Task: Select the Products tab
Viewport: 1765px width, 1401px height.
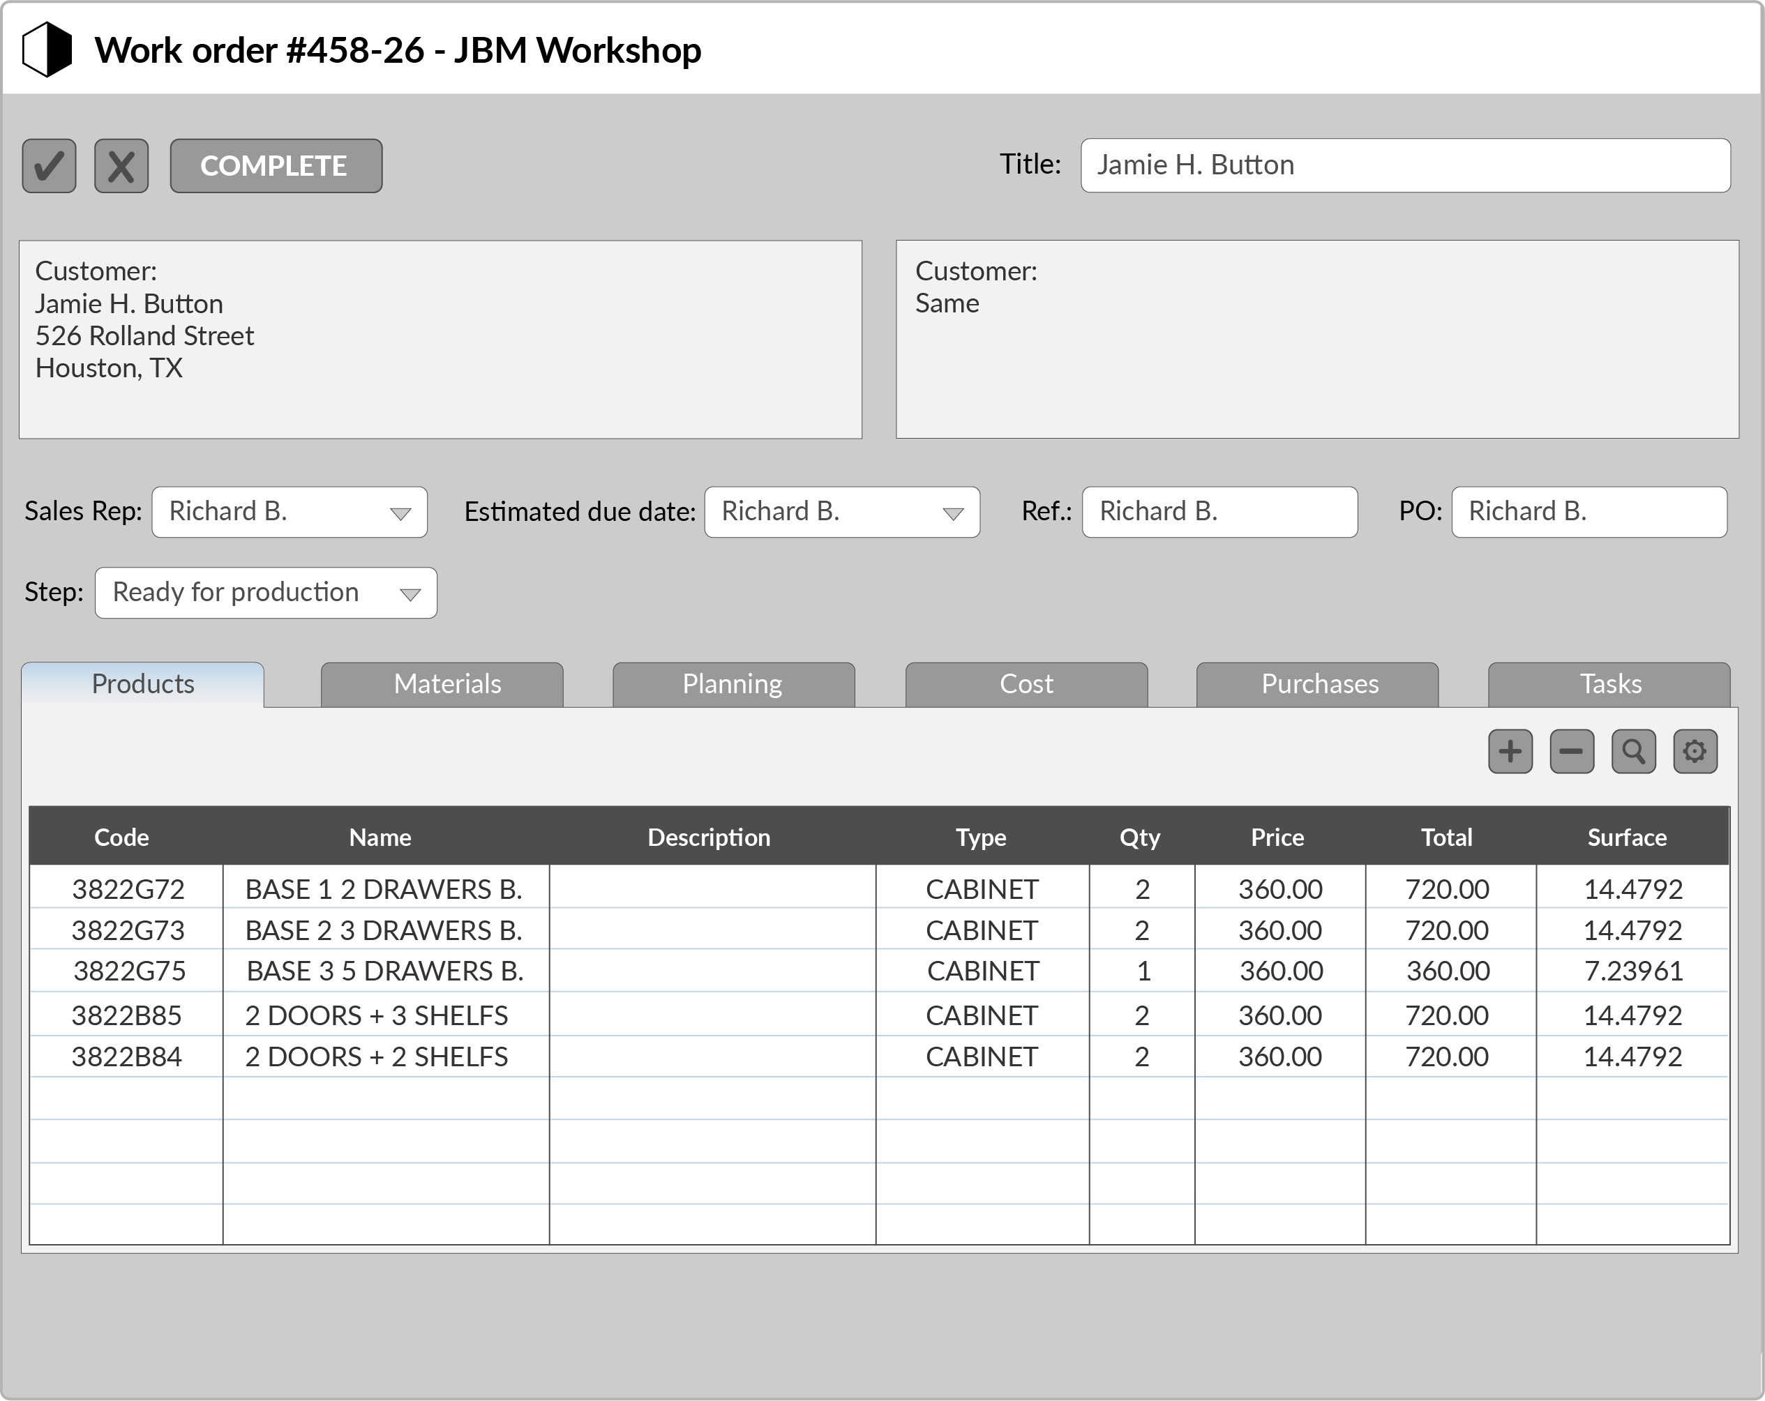Action: (x=142, y=684)
